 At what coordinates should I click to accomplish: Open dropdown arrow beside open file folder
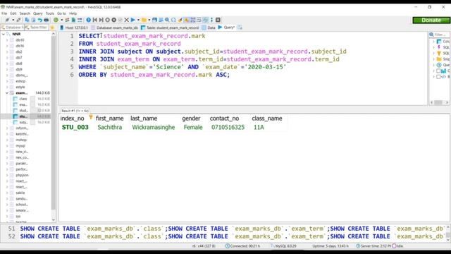click(149, 20)
